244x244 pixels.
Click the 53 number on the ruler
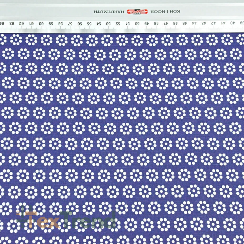[x=108, y=24]
